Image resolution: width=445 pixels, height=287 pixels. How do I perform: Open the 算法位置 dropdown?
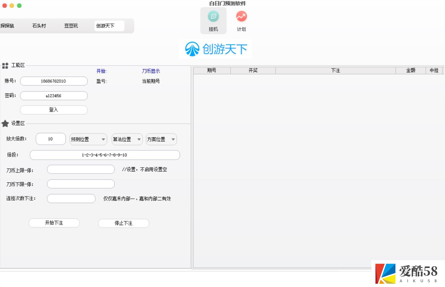(127, 139)
